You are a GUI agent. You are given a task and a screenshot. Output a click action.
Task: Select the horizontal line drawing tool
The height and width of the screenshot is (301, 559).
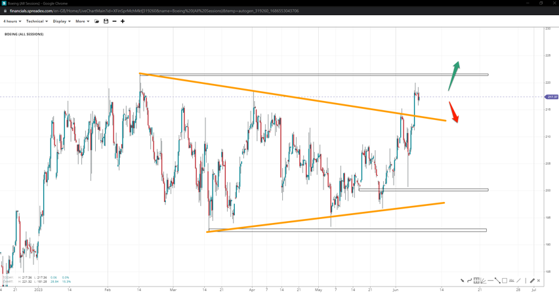click(490, 281)
